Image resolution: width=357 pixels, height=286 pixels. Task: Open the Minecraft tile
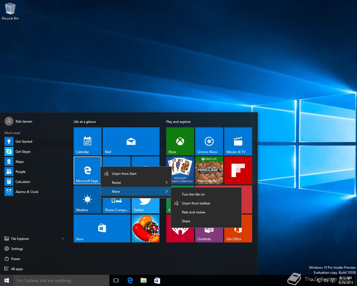[209, 170]
